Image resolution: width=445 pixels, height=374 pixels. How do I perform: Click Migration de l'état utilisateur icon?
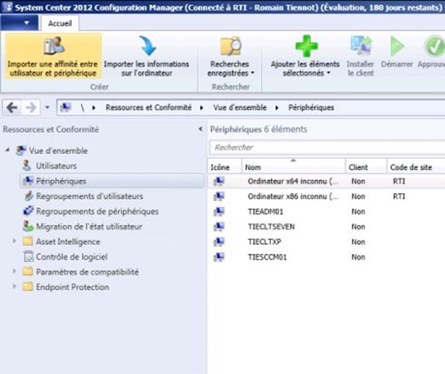tap(28, 226)
